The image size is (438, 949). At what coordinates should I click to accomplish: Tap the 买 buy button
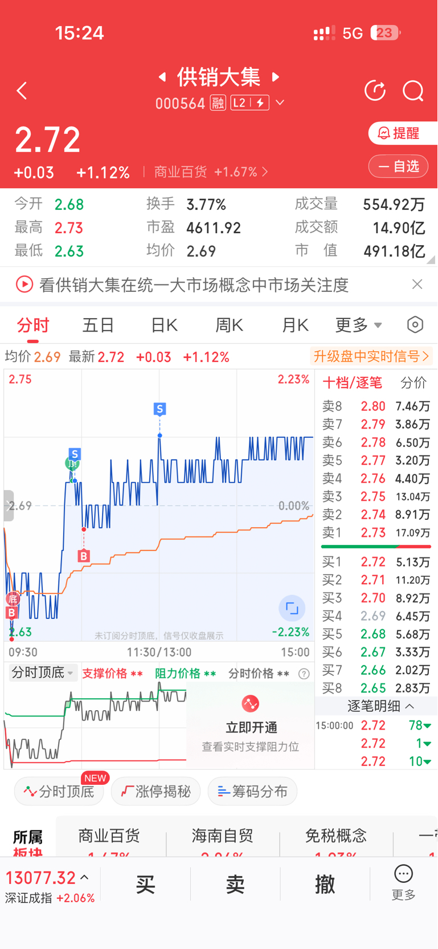[146, 885]
